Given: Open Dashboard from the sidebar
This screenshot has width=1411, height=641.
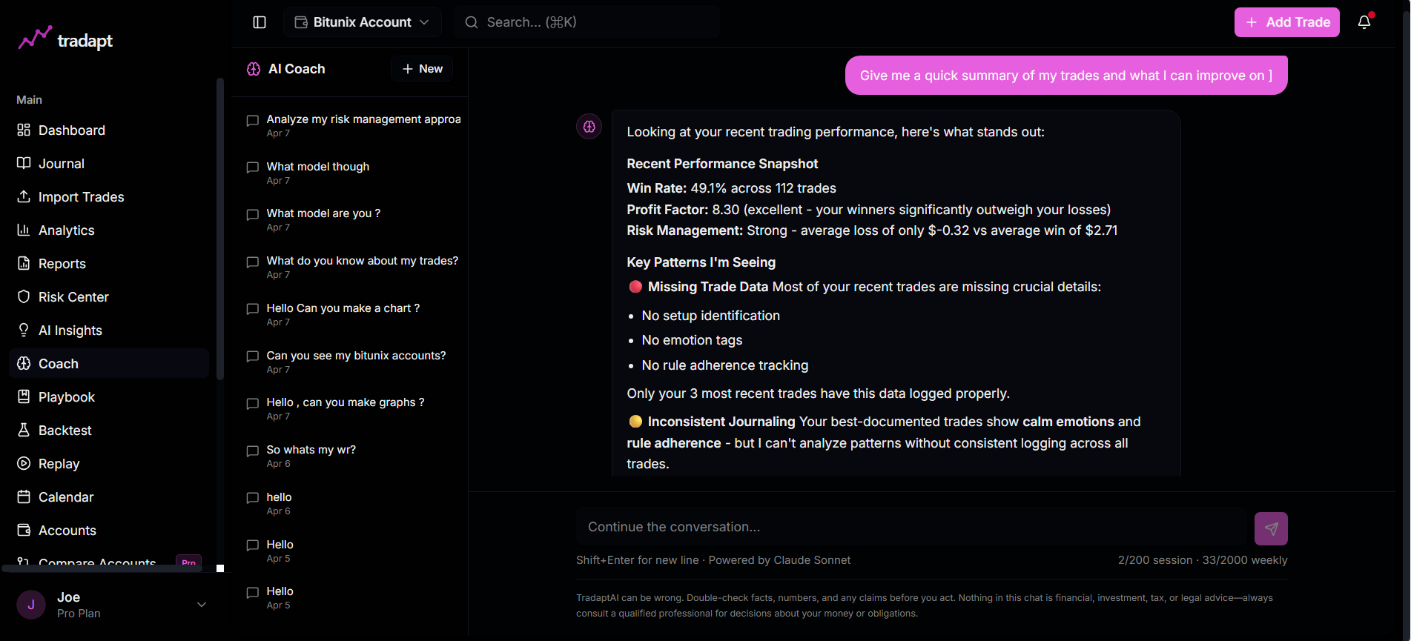Looking at the screenshot, I should point(71,130).
